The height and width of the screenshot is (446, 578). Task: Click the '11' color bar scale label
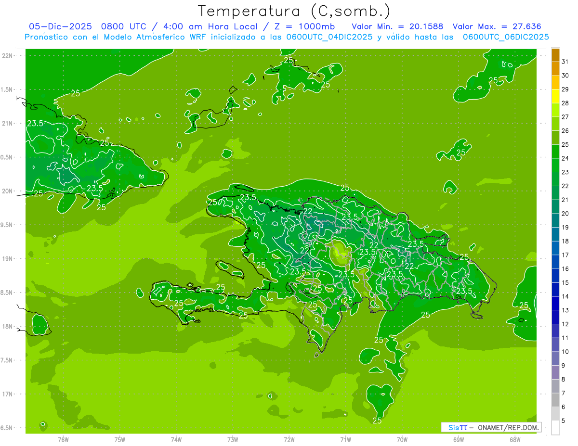pyautogui.click(x=565, y=338)
